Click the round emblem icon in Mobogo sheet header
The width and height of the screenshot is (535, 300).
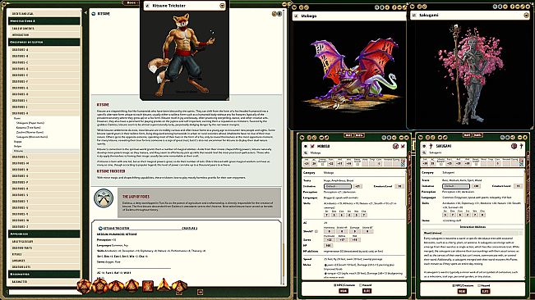coord(395,146)
